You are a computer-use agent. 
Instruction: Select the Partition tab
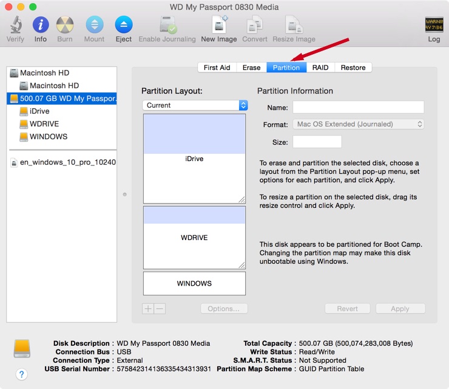click(286, 67)
